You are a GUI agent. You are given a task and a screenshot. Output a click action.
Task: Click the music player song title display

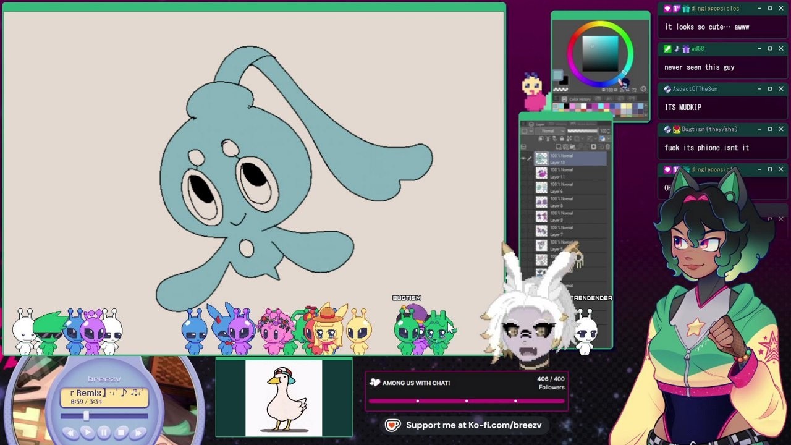(104, 397)
